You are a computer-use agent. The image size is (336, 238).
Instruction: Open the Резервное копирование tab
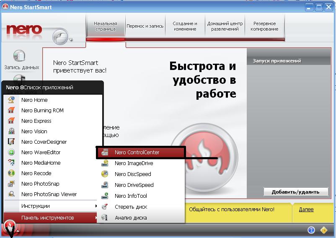(x=264, y=26)
